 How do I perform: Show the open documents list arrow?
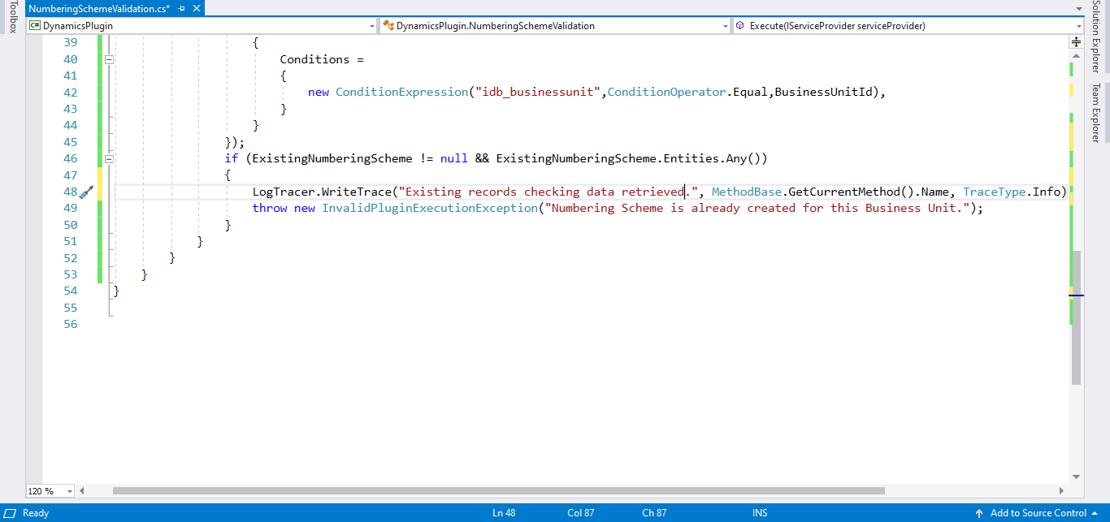1077,8
